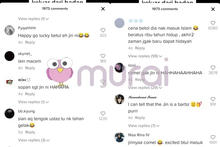Expand View replies (7) under Kawakami Tomie
This screenshot has width=220, height=147.
point(144,126)
